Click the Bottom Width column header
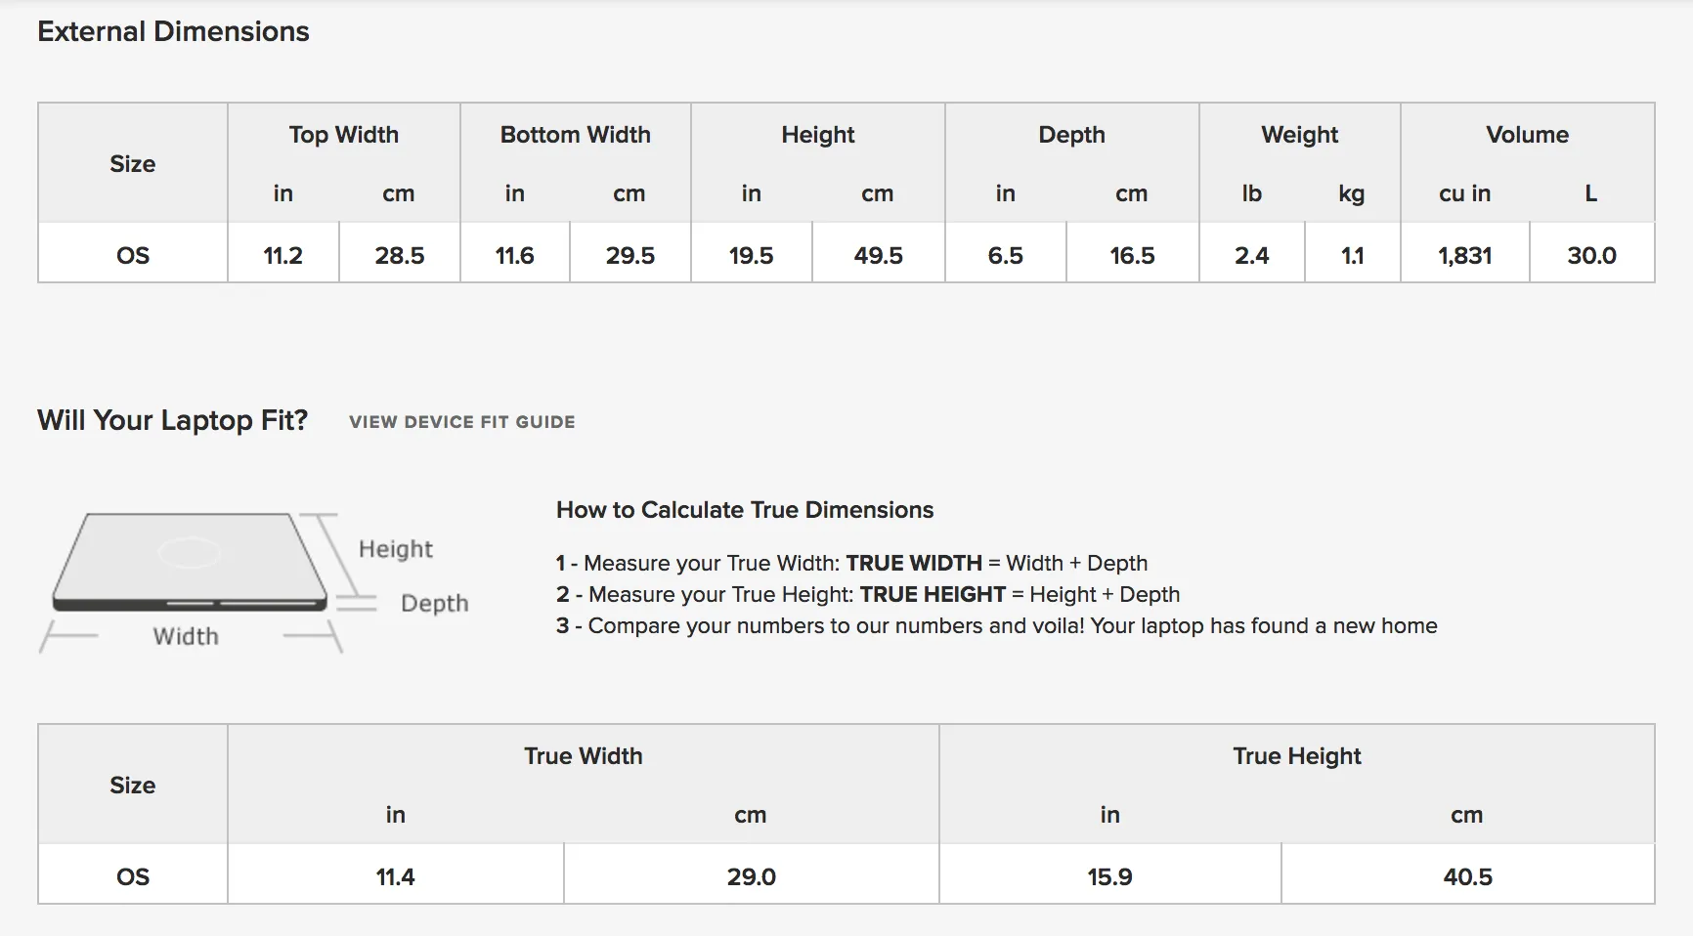This screenshot has width=1693, height=936. tap(576, 135)
